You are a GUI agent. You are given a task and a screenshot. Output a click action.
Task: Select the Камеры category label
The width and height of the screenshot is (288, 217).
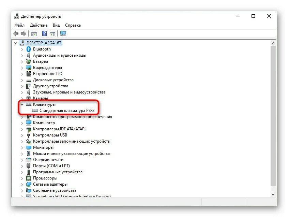(41, 98)
